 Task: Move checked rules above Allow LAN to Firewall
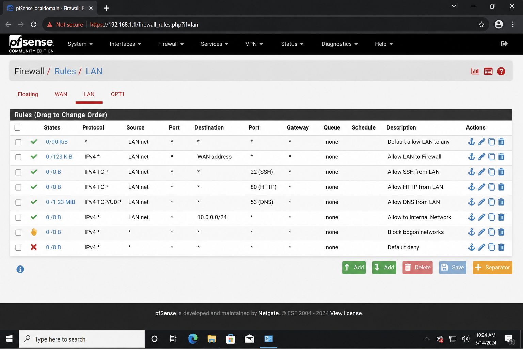pos(471,157)
